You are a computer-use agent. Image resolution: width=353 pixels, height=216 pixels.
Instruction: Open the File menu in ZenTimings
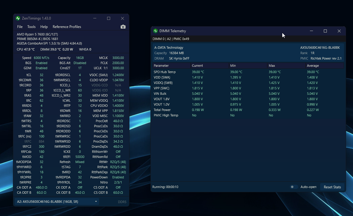pyautogui.click(x=20, y=27)
